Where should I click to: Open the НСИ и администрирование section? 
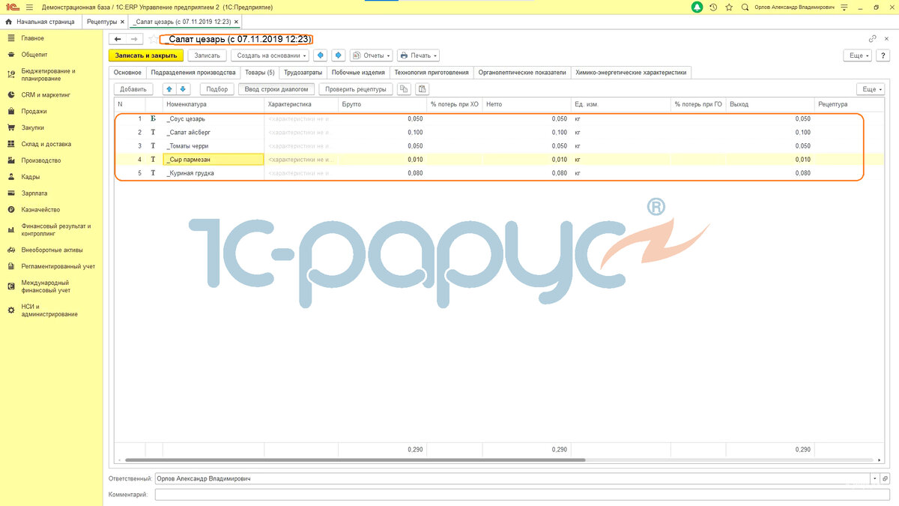click(x=49, y=310)
